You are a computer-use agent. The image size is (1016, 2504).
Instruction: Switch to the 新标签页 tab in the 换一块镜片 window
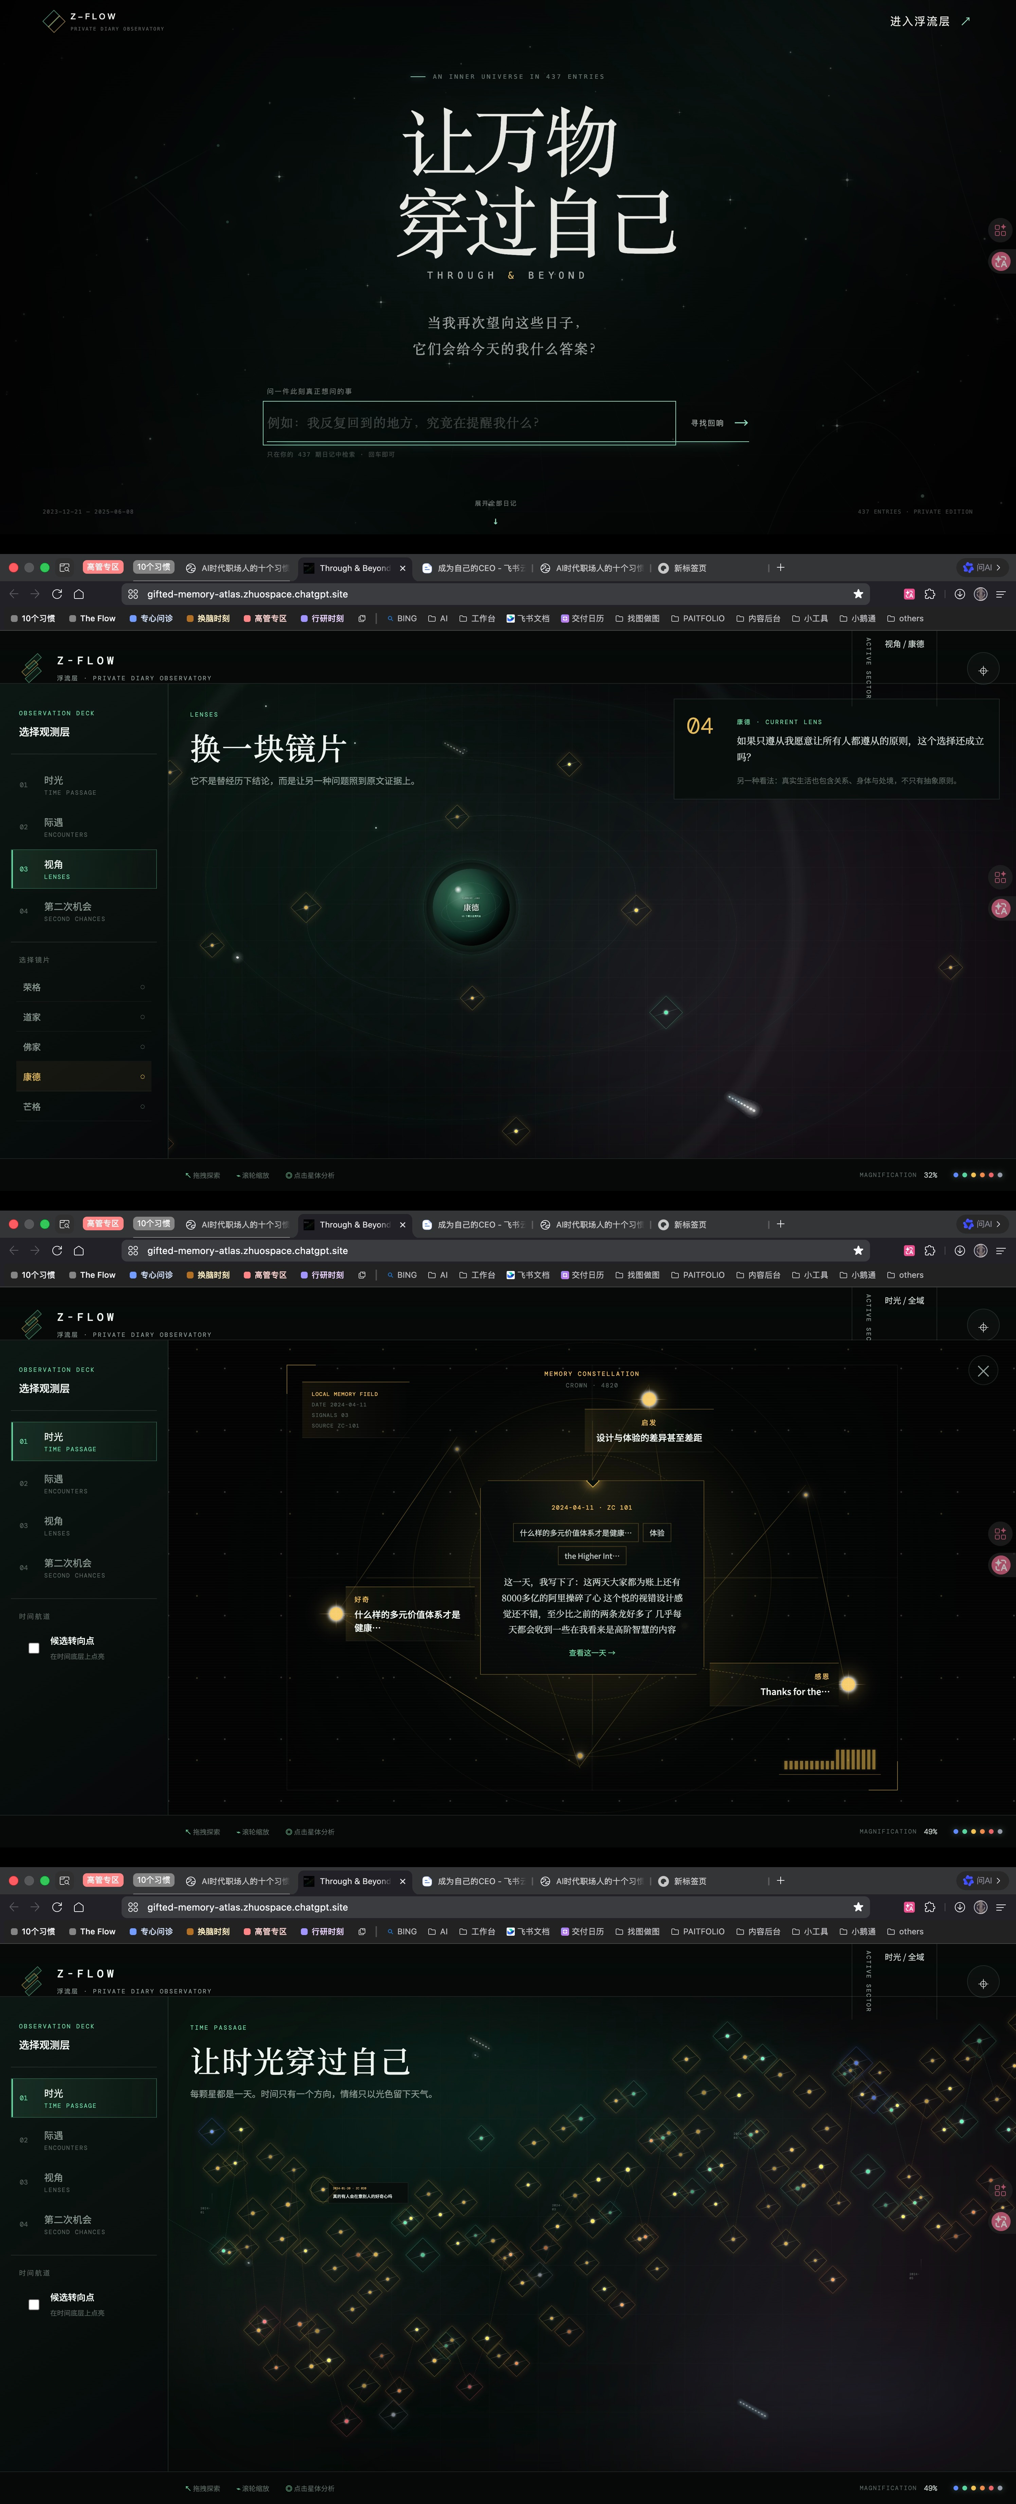[x=690, y=568]
